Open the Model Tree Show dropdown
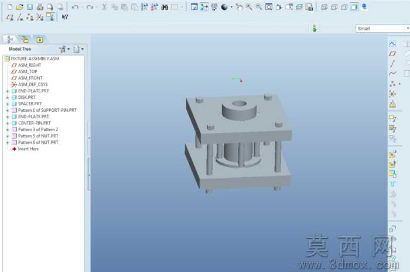Screen dimensions: 410x272 [64, 49]
